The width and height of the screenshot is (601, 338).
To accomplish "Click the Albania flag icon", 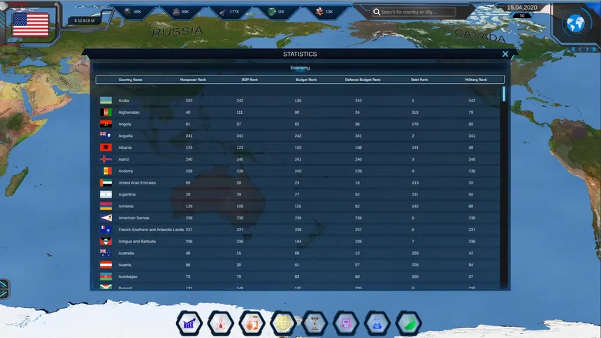I will pyautogui.click(x=106, y=147).
